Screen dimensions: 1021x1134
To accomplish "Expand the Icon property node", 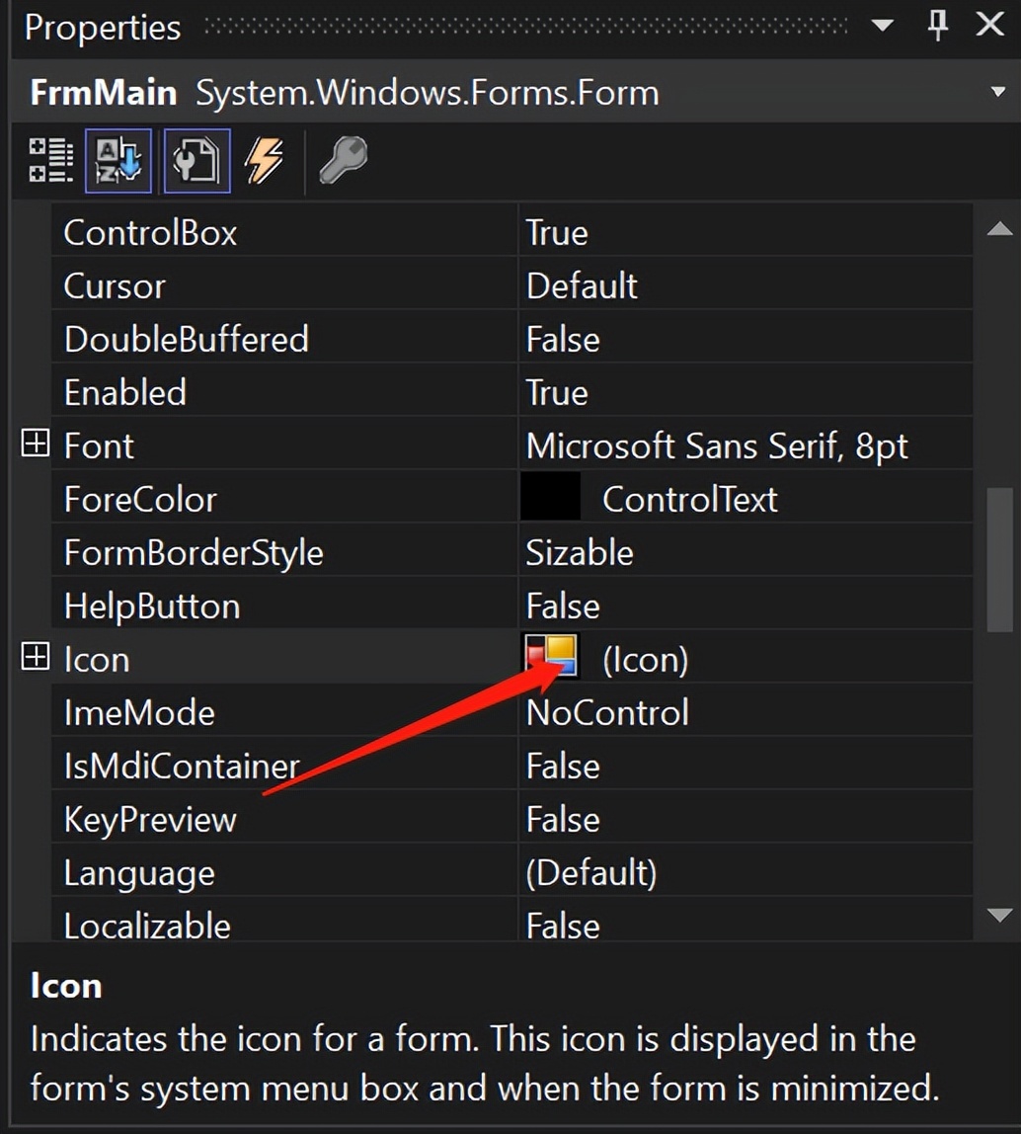I will pos(36,658).
